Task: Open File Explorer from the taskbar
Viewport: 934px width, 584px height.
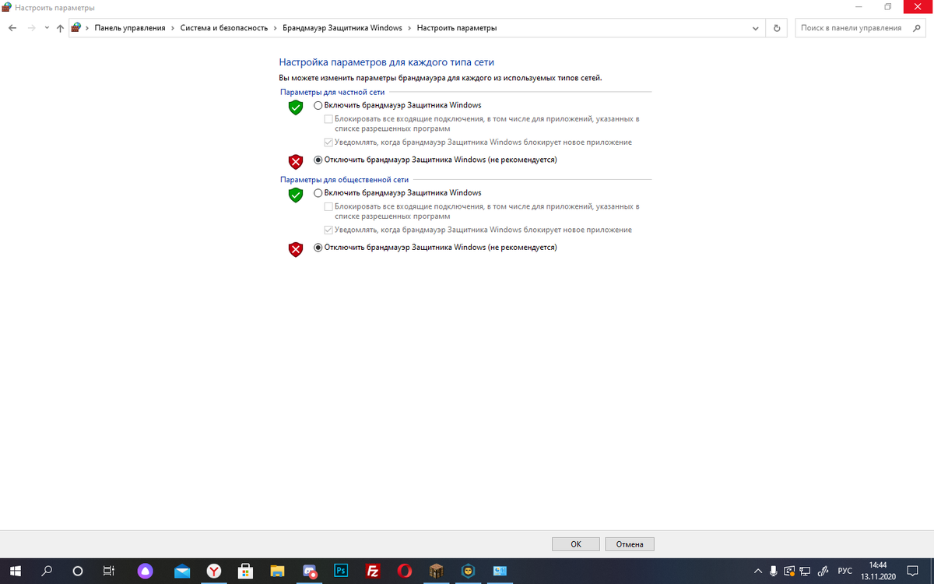Action: [x=278, y=570]
